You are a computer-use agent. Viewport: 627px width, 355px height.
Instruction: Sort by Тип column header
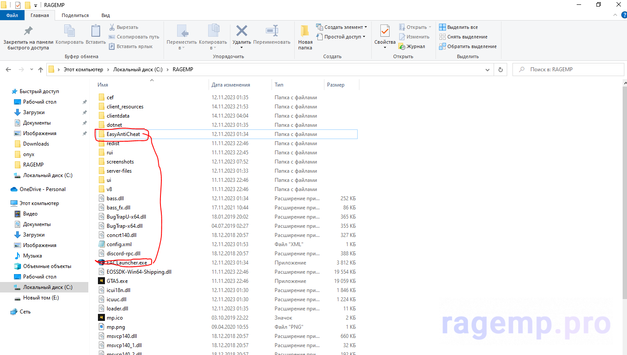pyautogui.click(x=298, y=85)
